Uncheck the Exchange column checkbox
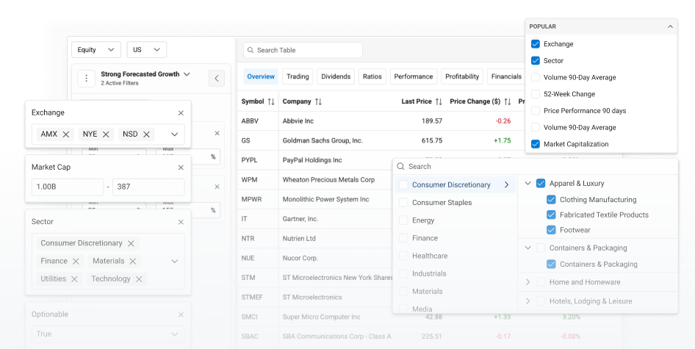Viewport: 695px width, 349px height. point(536,44)
